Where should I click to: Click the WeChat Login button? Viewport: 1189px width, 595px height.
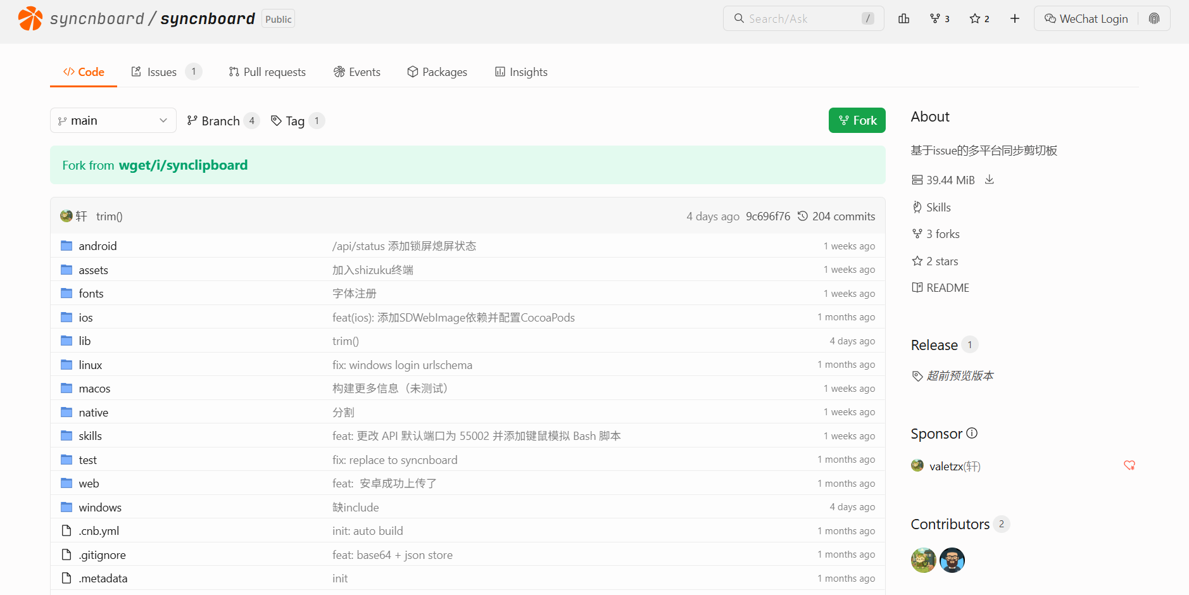click(1086, 18)
